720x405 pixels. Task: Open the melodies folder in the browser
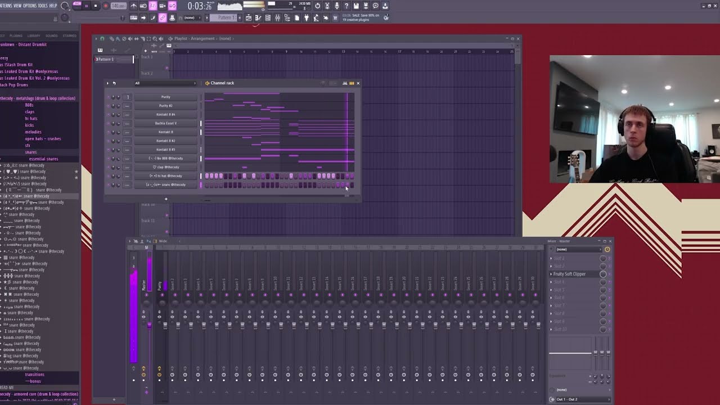click(x=33, y=132)
